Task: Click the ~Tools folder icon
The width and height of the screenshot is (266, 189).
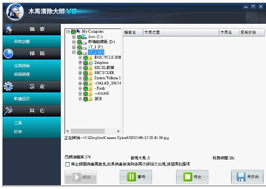Action: click(91, 89)
